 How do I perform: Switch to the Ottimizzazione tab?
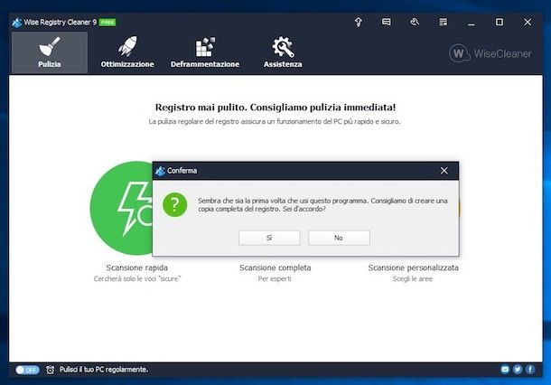click(x=127, y=52)
